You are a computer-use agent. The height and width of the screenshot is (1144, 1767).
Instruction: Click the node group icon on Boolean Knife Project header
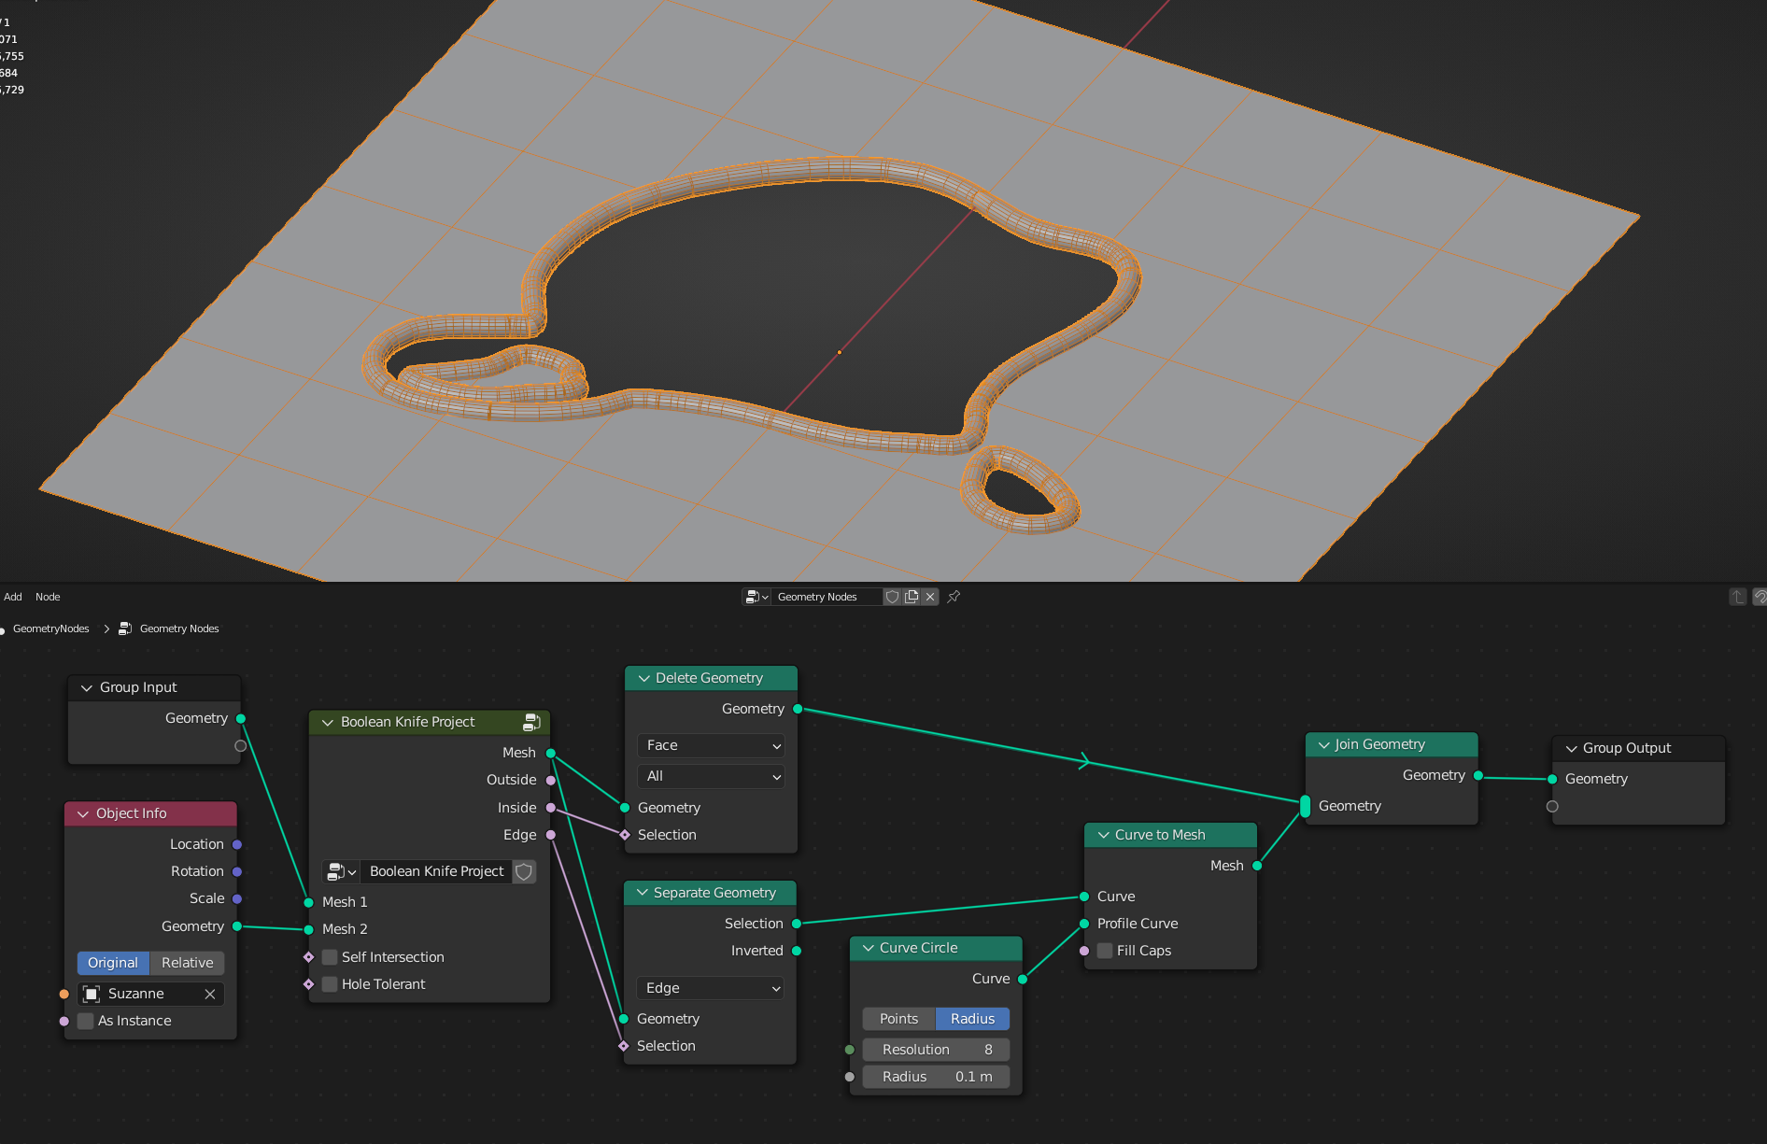click(531, 722)
